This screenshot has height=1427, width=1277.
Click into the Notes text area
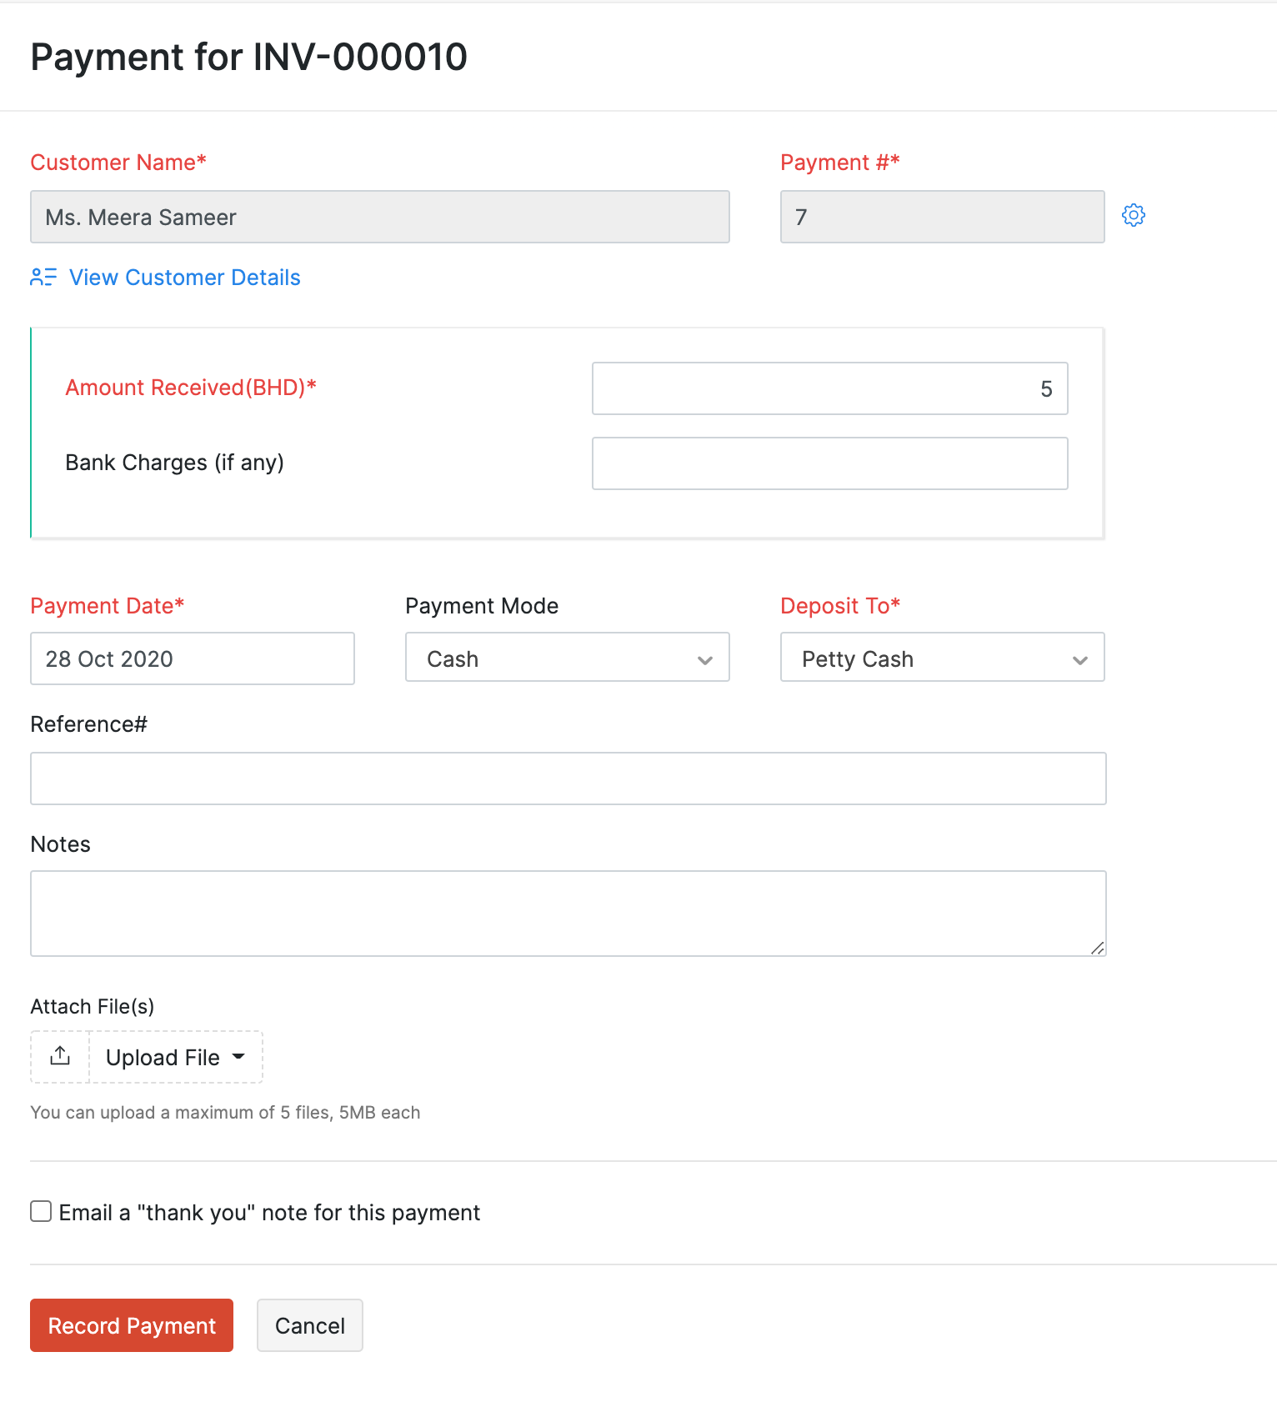point(568,914)
